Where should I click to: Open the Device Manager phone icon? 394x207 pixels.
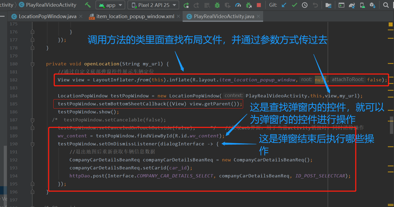(362, 5)
